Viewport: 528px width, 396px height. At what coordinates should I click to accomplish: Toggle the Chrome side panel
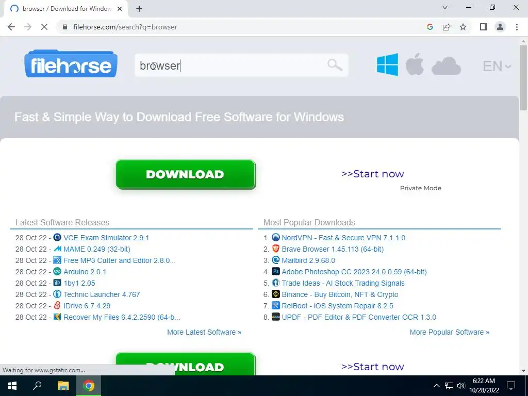[x=484, y=27]
